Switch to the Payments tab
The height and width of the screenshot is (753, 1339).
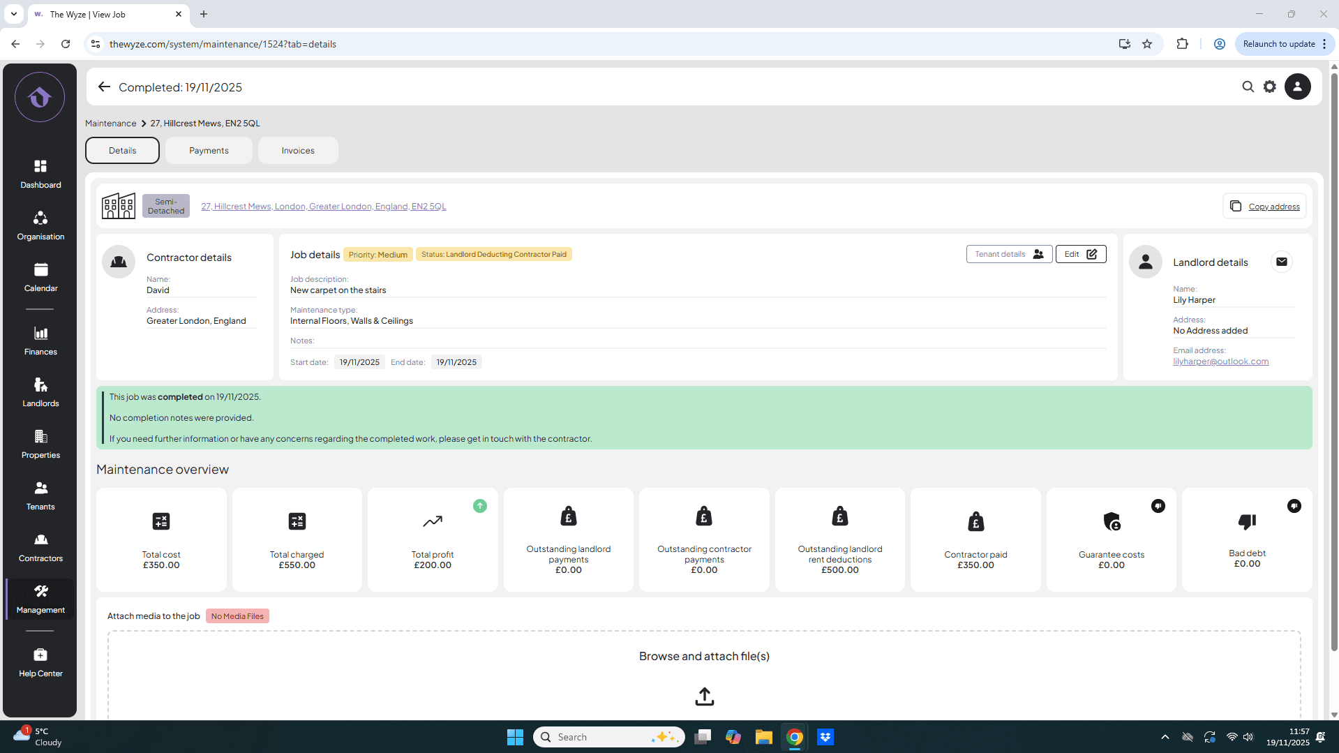pyautogui.click(x=209, y=151)
